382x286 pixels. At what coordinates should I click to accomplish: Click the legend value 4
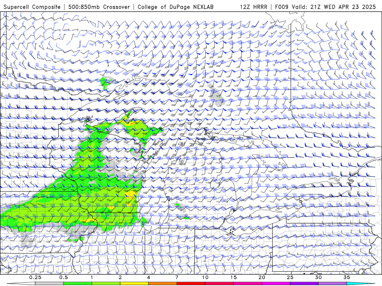(x=149, y=277)
